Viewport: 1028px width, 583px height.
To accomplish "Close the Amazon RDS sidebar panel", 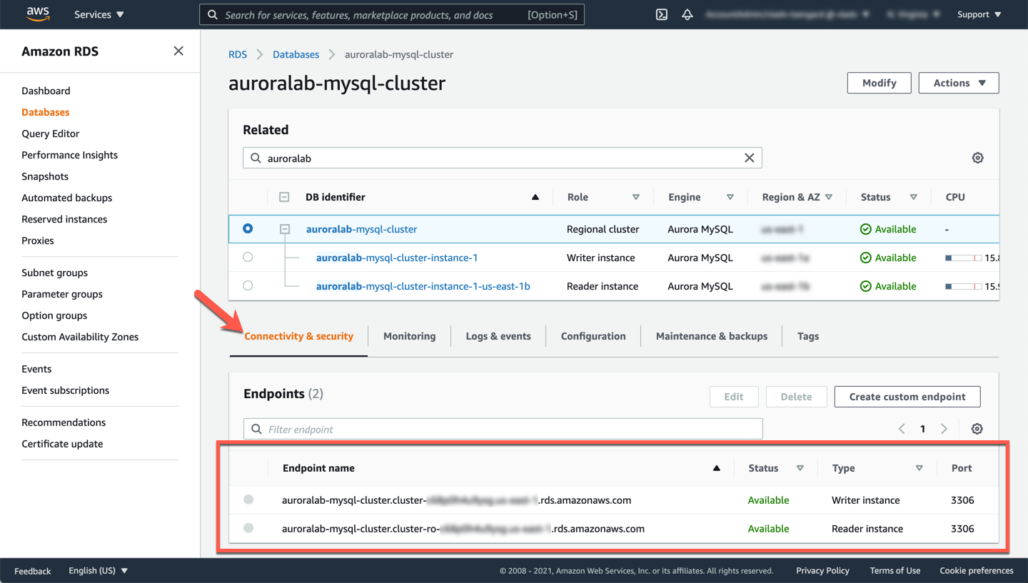I will click(178, 51).
